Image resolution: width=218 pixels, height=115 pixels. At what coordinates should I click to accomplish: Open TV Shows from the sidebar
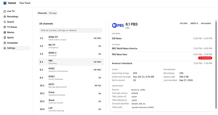tap(16, 27)
